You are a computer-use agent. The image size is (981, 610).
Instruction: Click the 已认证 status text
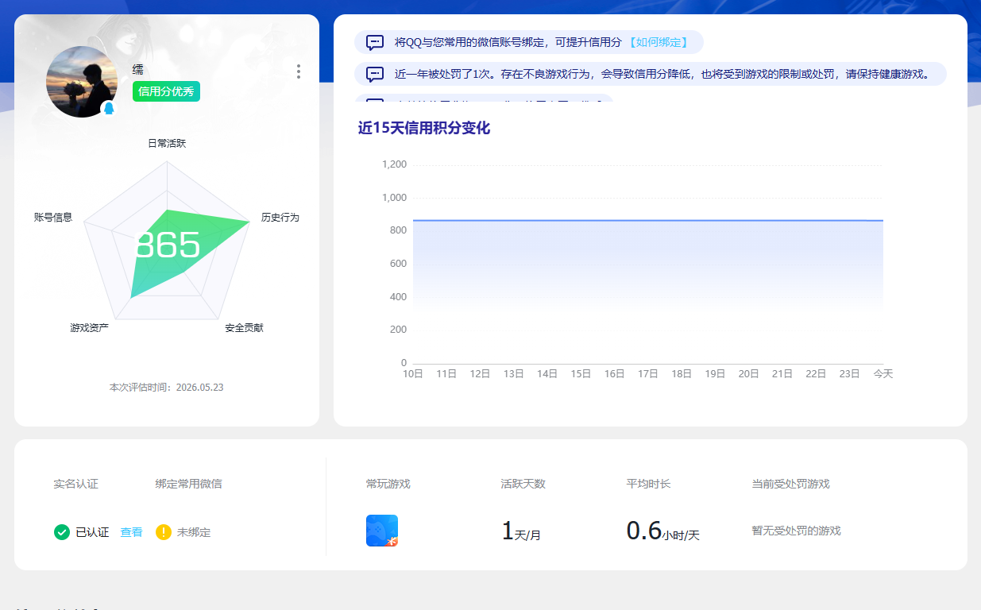(92, 532)
